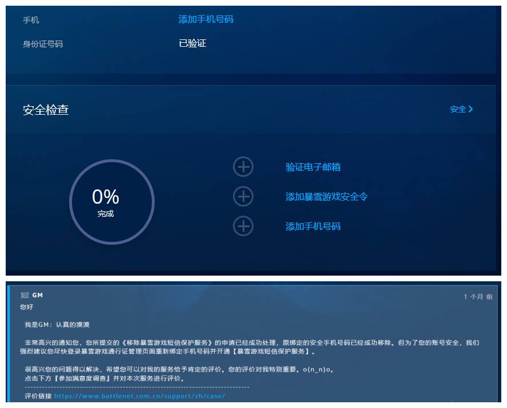Open the 添加暴雪游戏安全令 link

click(327, 197)
